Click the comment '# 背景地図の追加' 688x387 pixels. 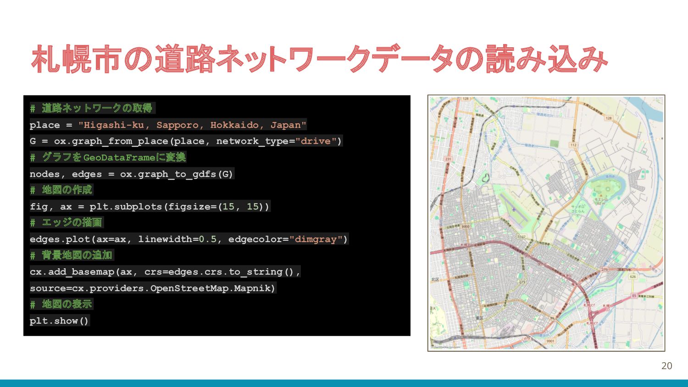(x=71, y=255)
